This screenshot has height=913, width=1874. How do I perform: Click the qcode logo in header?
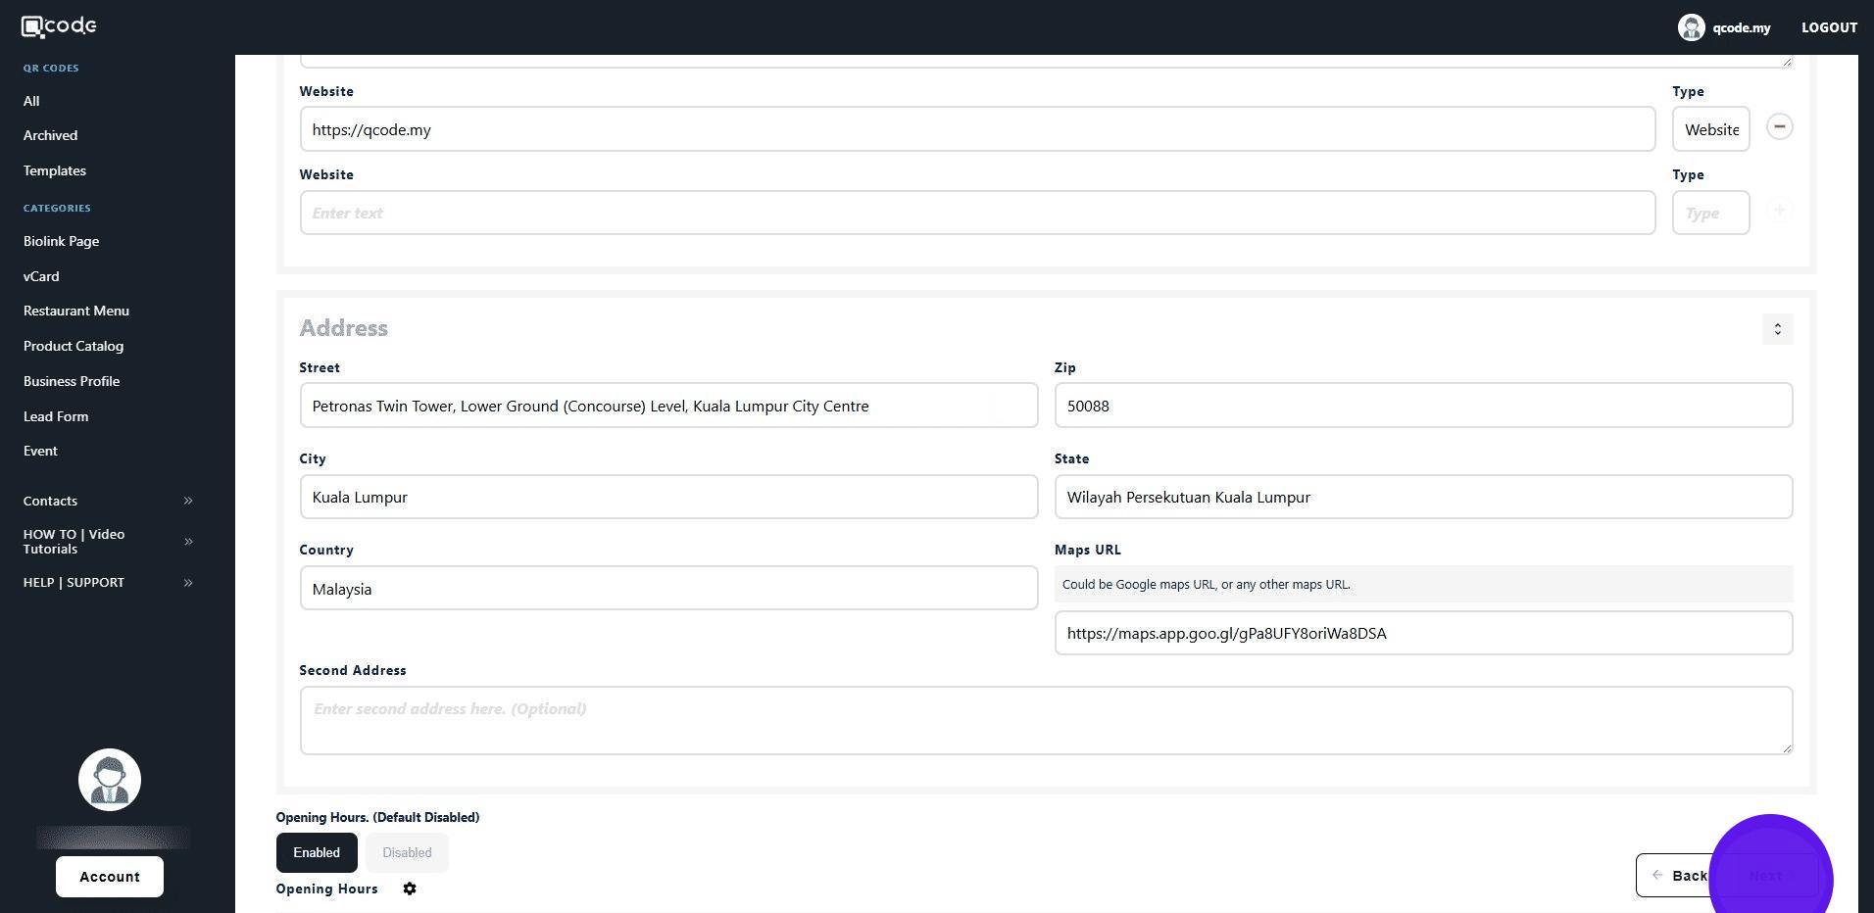point(59,26)
